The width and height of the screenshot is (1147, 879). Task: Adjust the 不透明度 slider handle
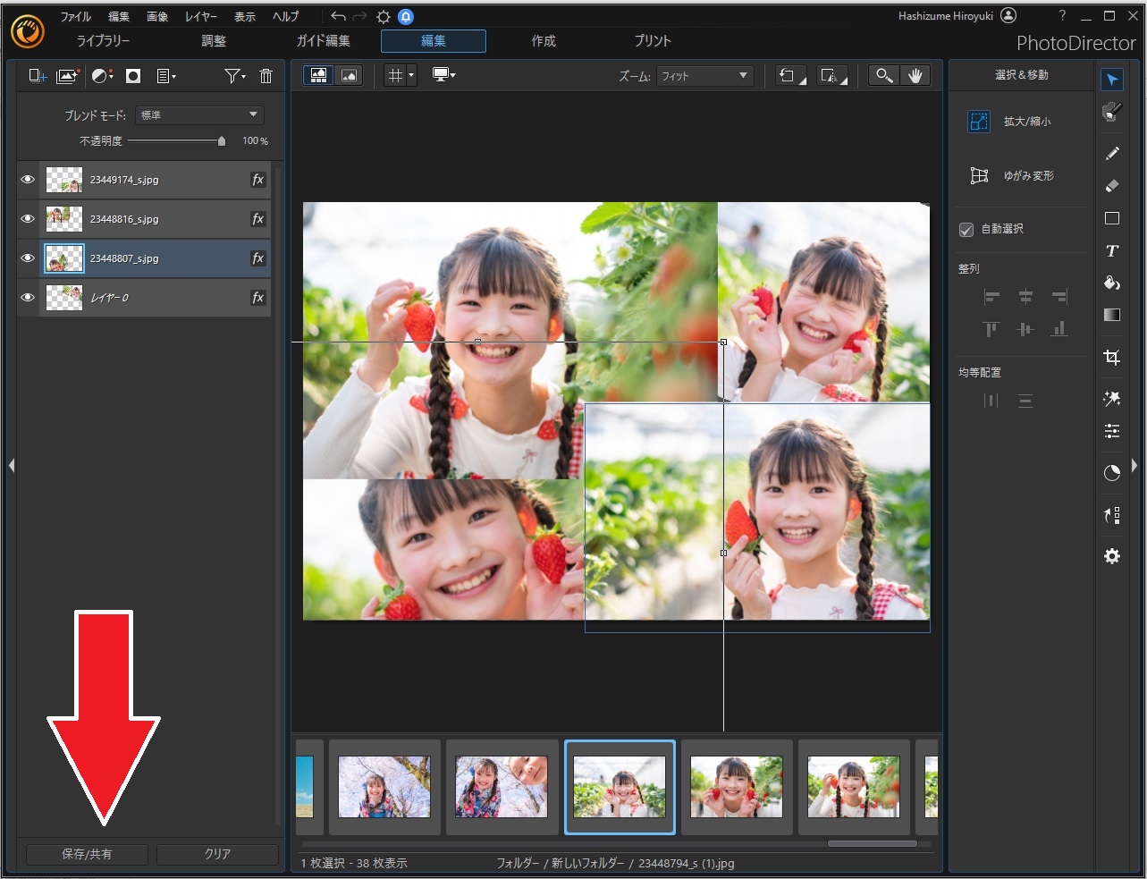click(222, 141)
